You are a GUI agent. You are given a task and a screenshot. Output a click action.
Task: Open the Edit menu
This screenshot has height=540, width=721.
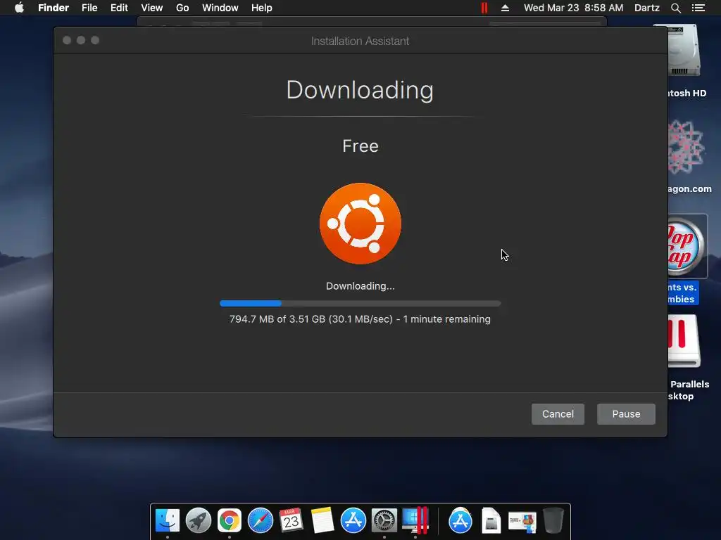tap(119, 8)
